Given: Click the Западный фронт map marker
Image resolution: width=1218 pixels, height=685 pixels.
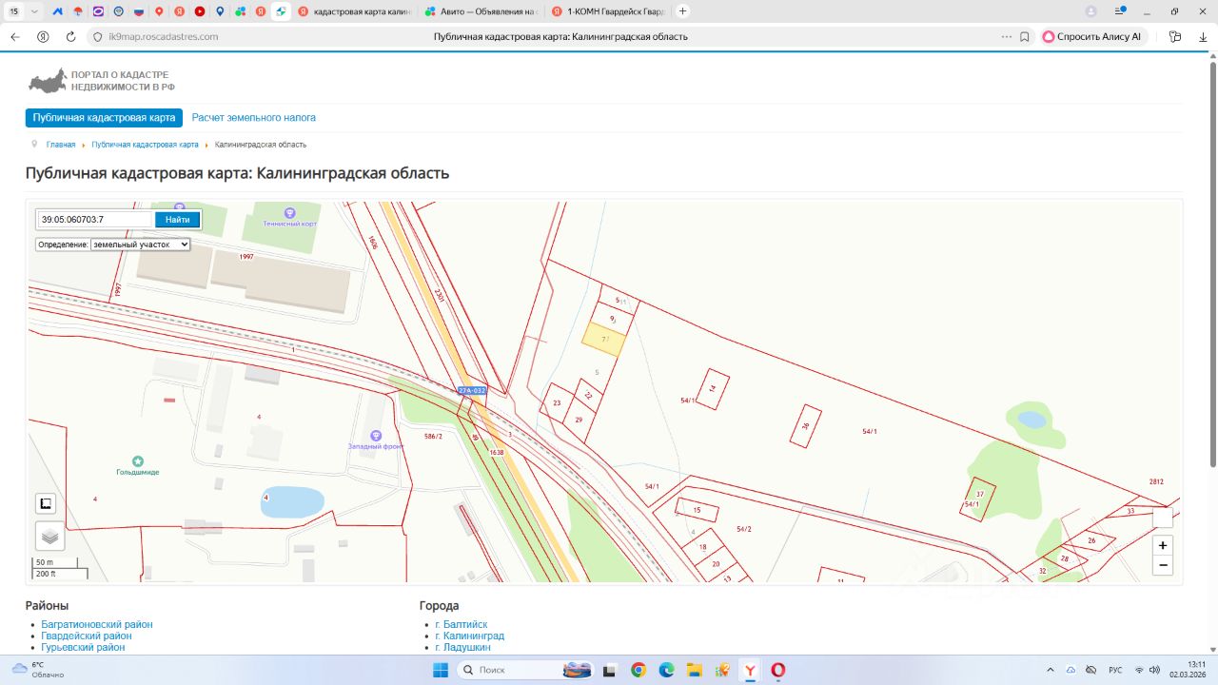Looking at the screenshot, I should (377, 435).
